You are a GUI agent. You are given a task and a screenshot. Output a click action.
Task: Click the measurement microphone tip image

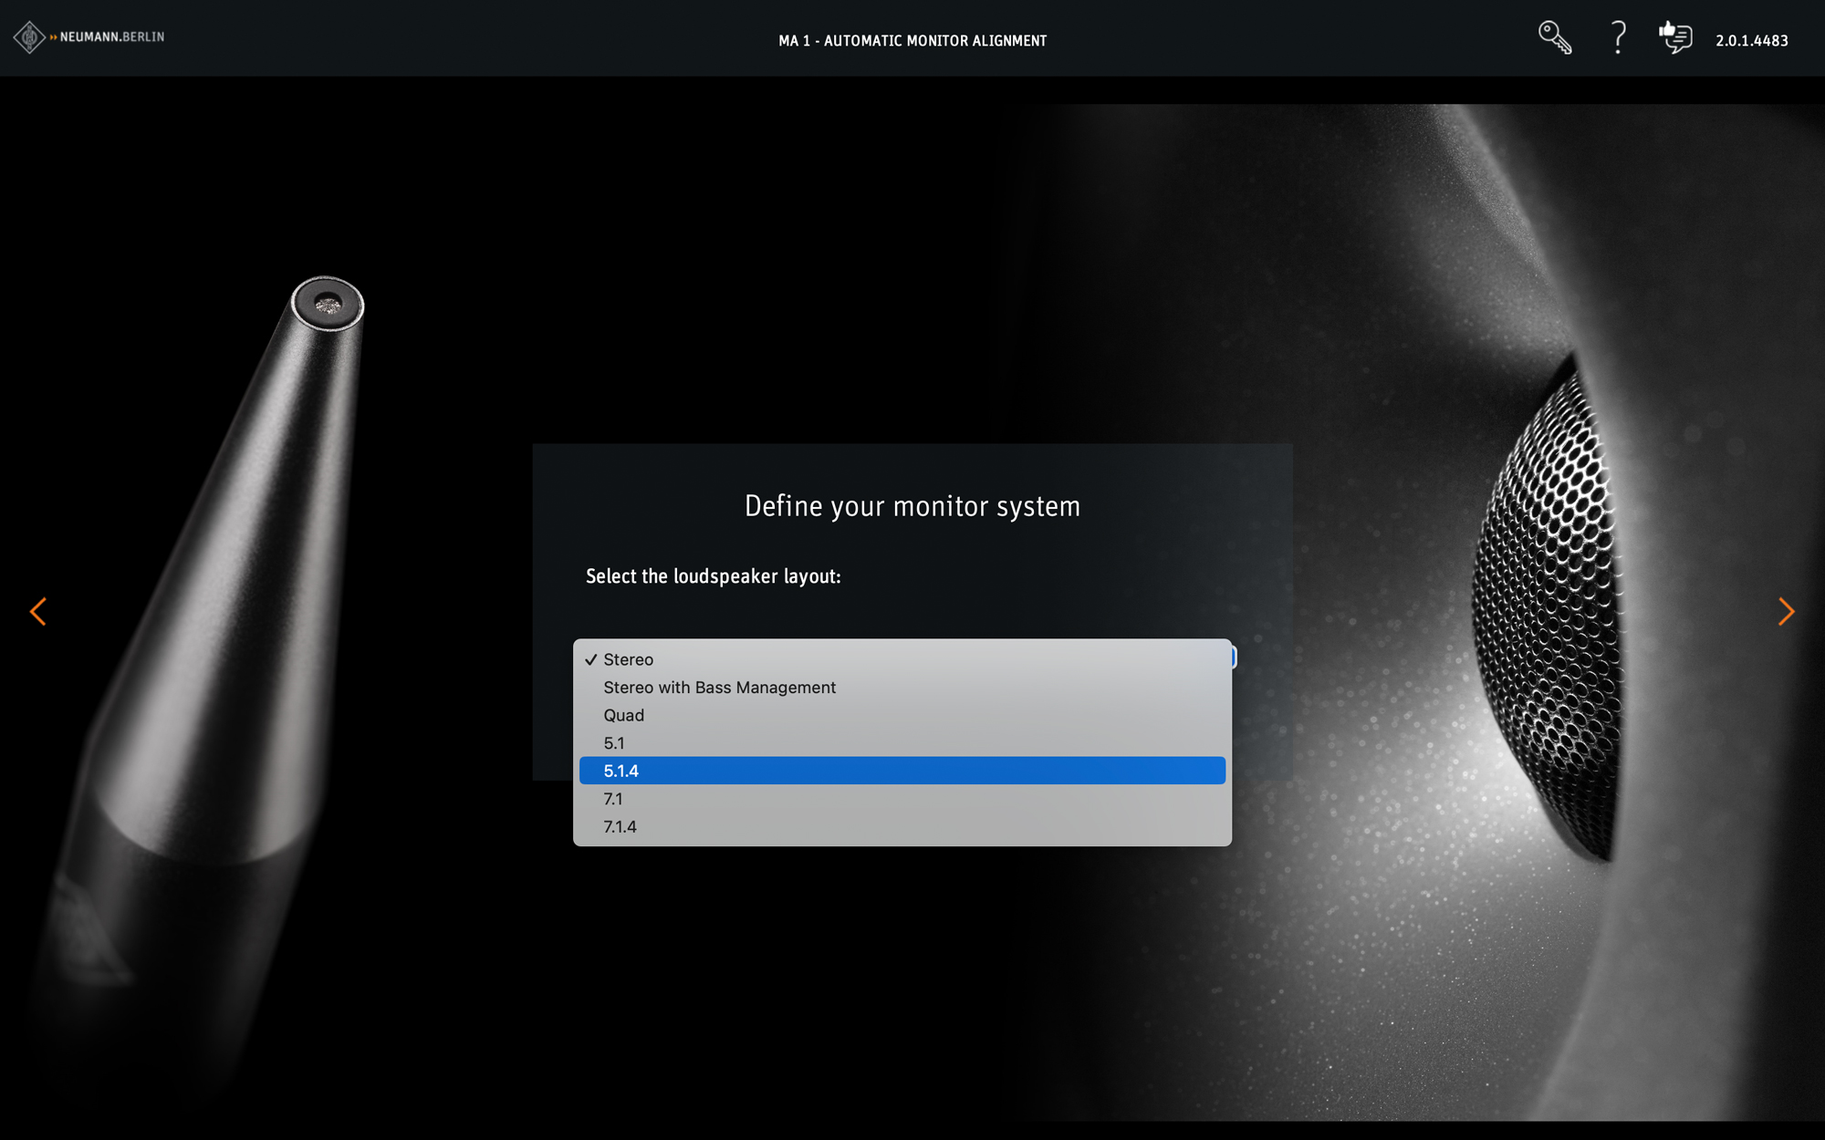point(327,305)
